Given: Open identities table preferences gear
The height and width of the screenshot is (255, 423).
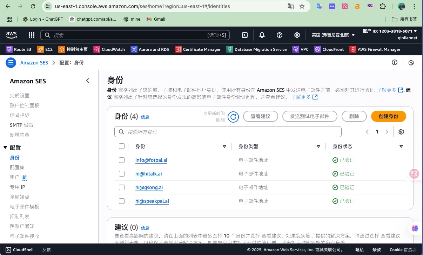Looking at the screenshot, I should (x=401, y=132).
